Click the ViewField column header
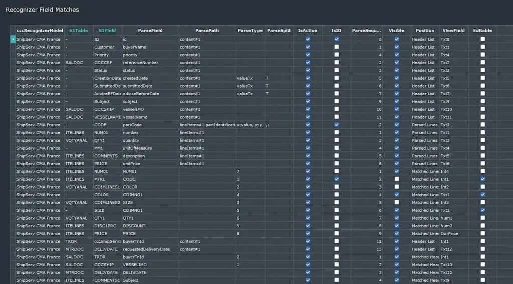 (x=453, y=30)
